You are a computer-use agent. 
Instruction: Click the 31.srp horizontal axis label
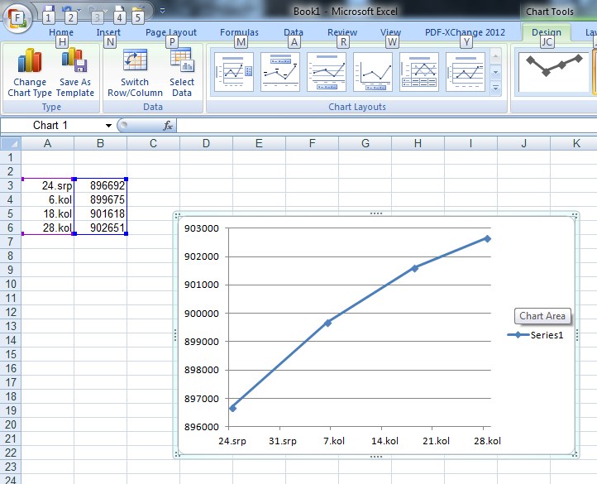(283, 441)
